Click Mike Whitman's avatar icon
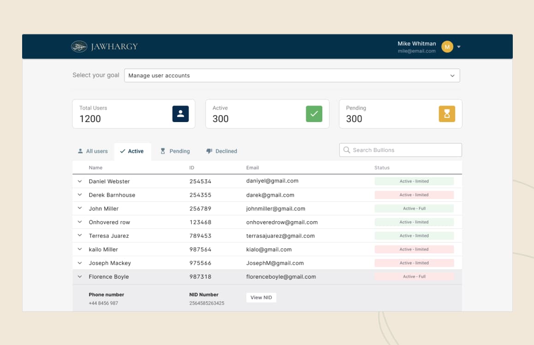 446,47
